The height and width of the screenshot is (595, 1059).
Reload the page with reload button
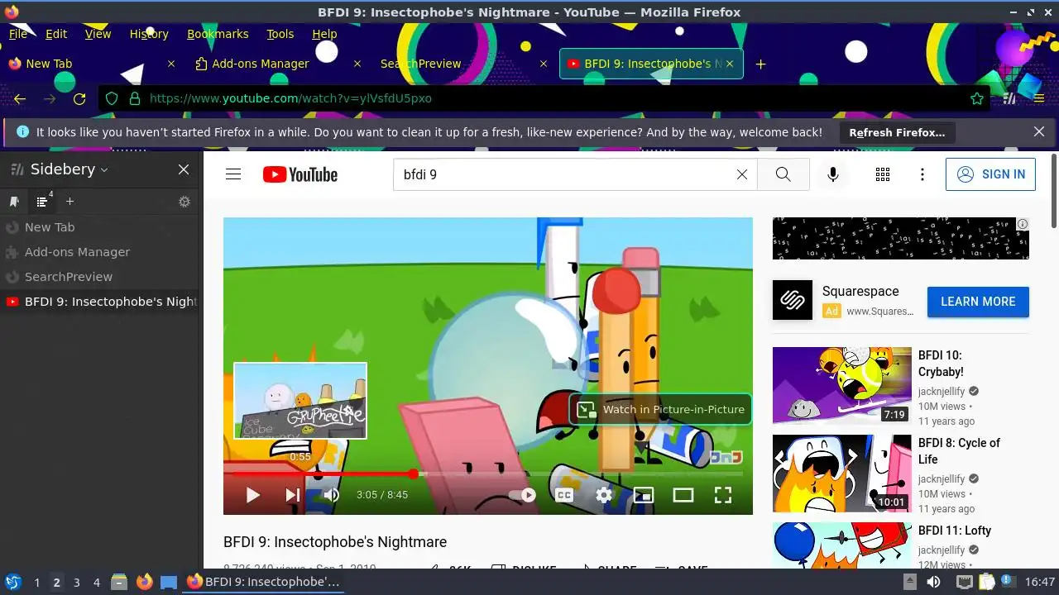pos(79,98)
